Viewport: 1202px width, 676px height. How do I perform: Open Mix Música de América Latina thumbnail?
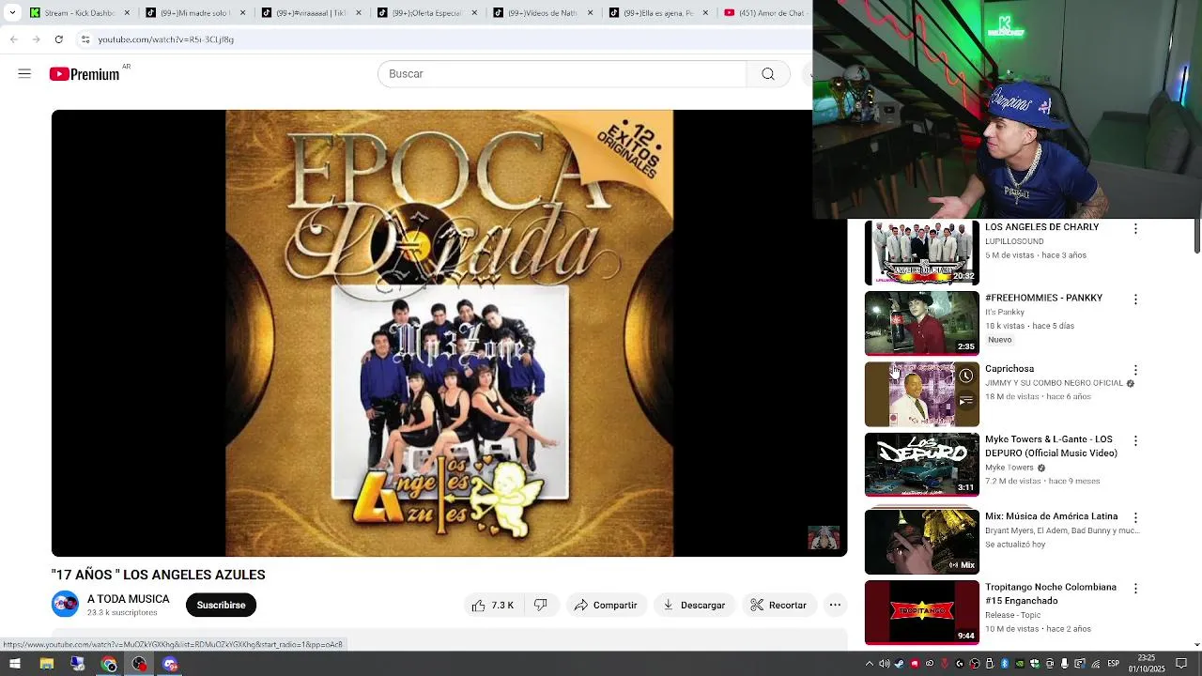[921, 542]
